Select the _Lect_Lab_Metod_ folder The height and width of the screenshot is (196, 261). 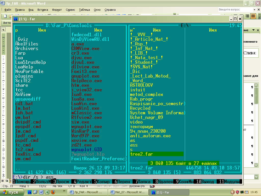click(150, 76)
